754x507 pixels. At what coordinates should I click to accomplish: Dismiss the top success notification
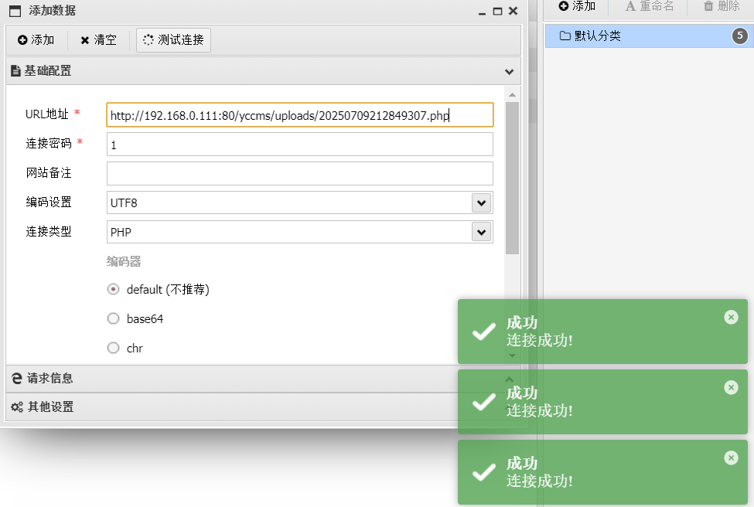tap(731, 317)
